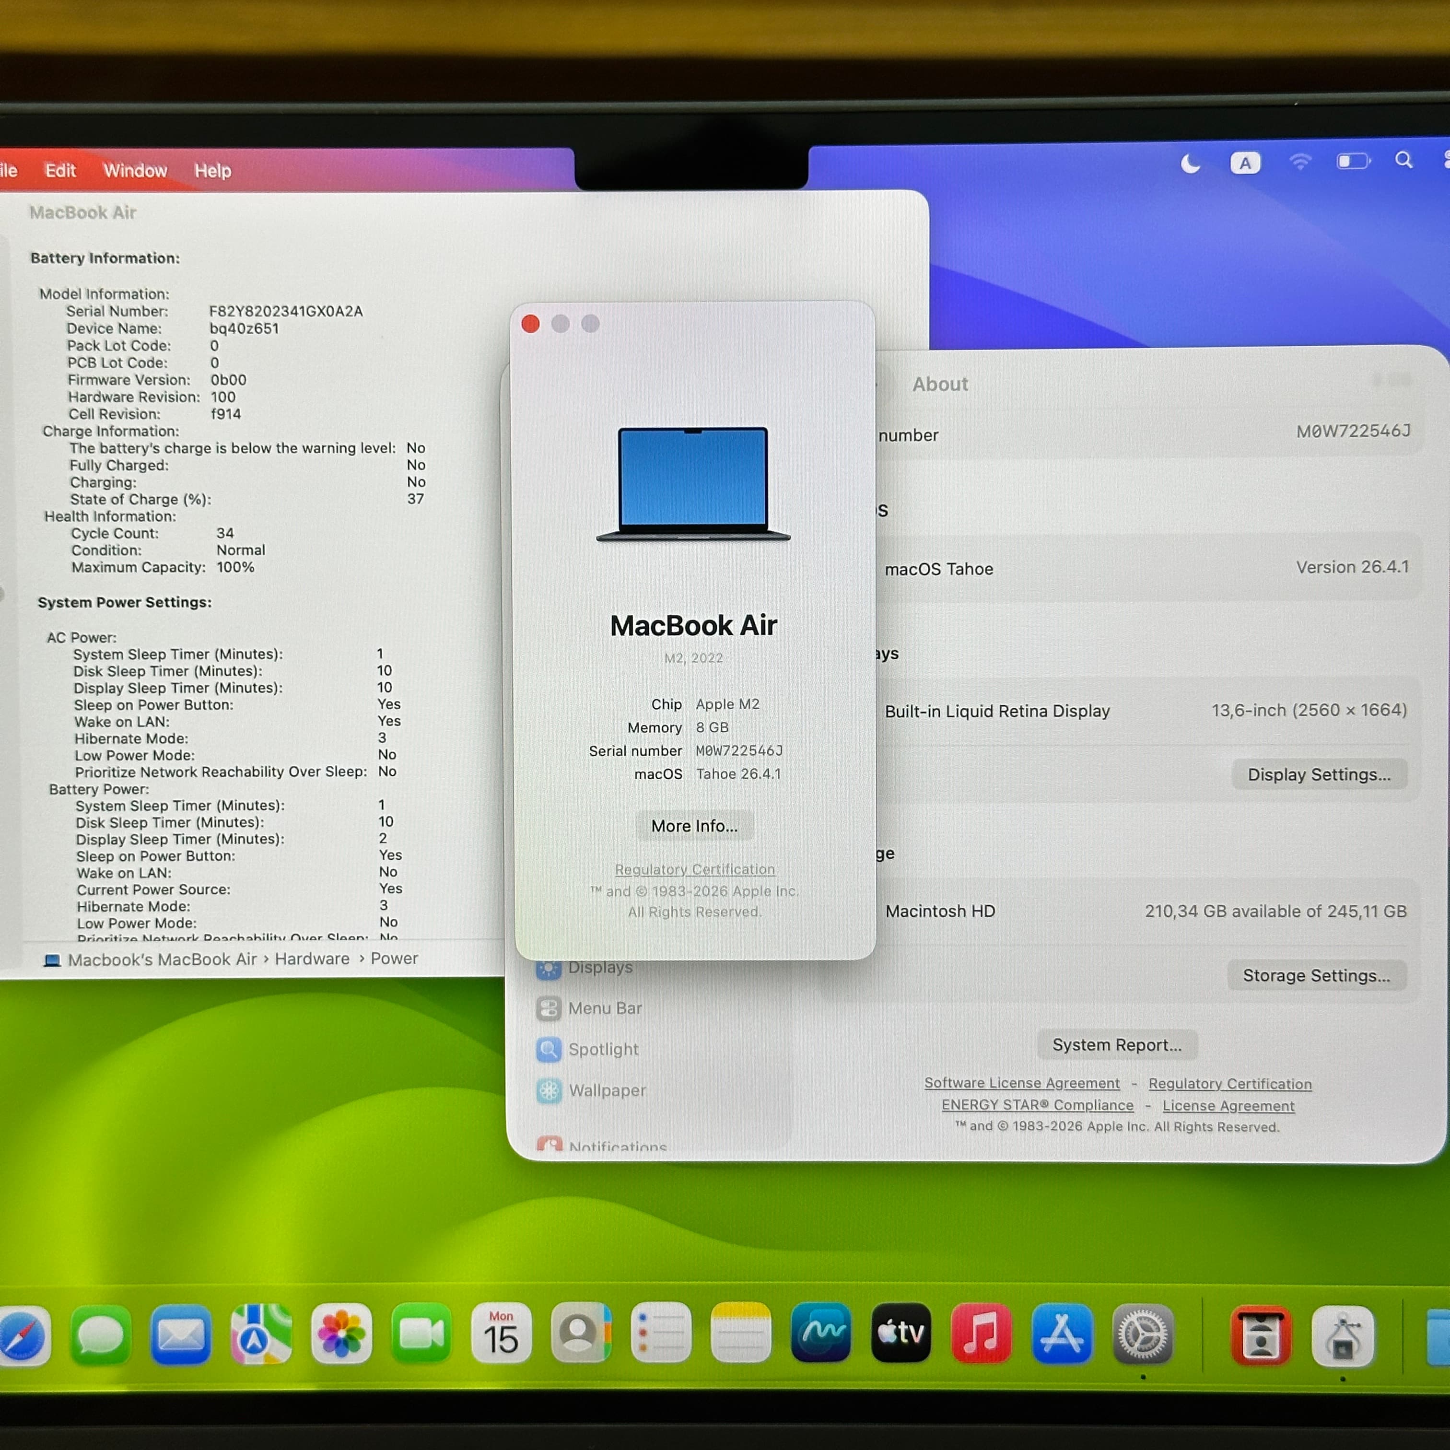Click the Focus moon icon in menu bar
This screenshot has height=1450, width=1450.
pos(1190,163)
